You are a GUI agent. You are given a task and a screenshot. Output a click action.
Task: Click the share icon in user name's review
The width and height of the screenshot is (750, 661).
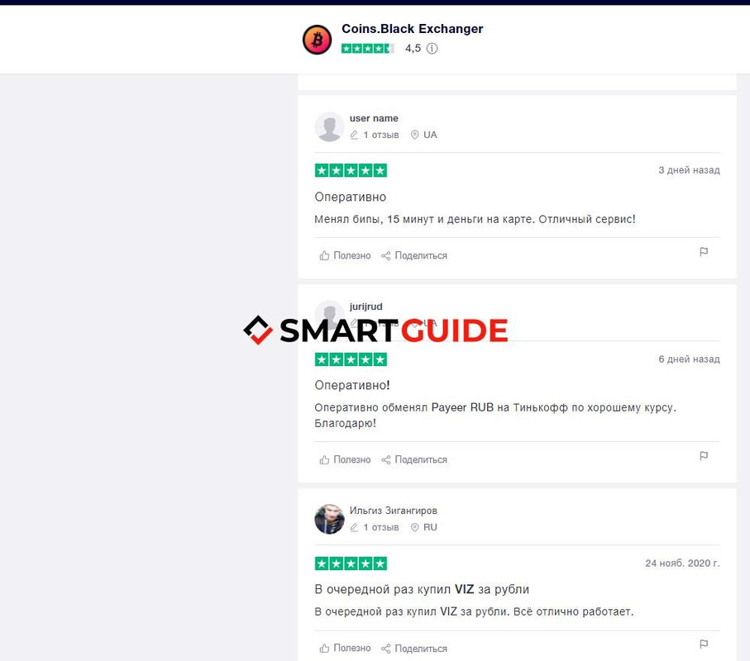(x=385, y=255)
